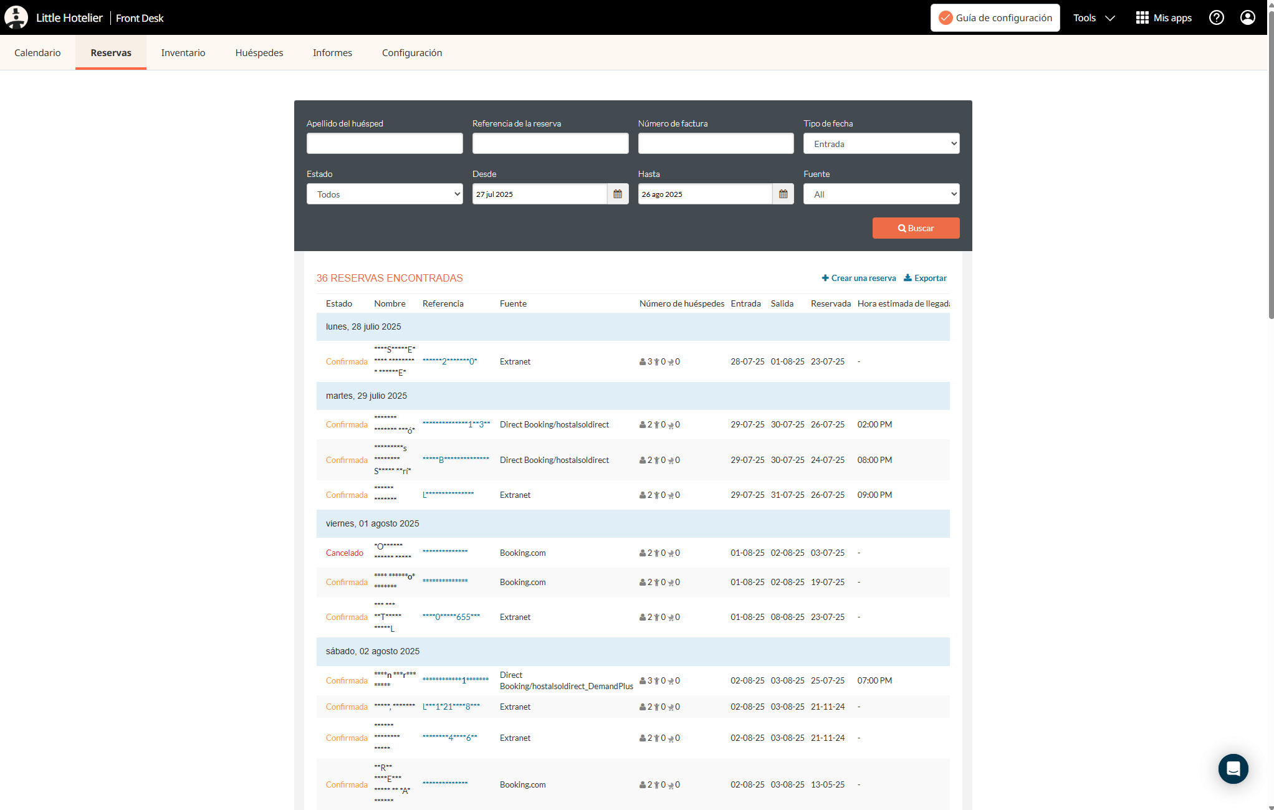Open the Inventario tab
The image size is (1274, 810).
click(x=183, y=53)
